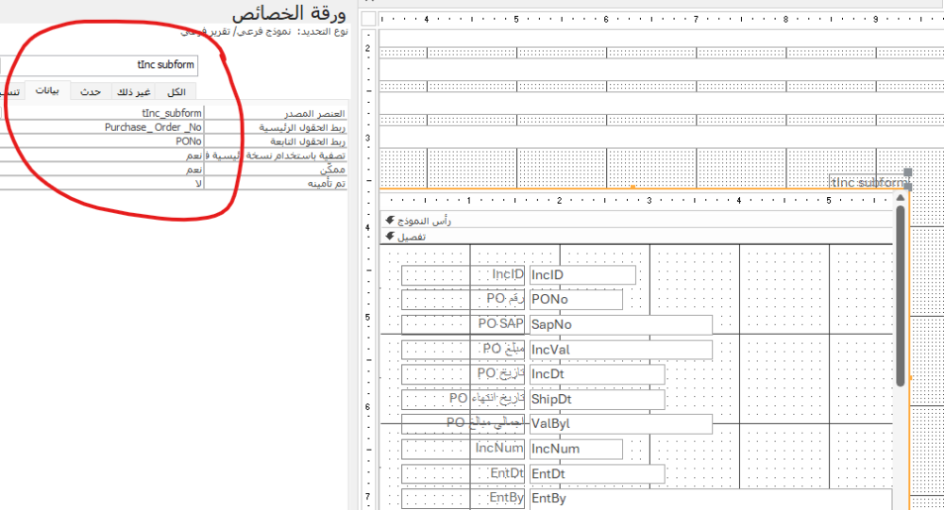
Task: Click the tInc subform label on the form
Action: coord(867,182)
